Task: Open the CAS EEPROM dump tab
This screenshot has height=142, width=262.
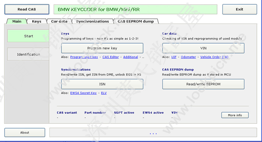Action: (135, 21)
